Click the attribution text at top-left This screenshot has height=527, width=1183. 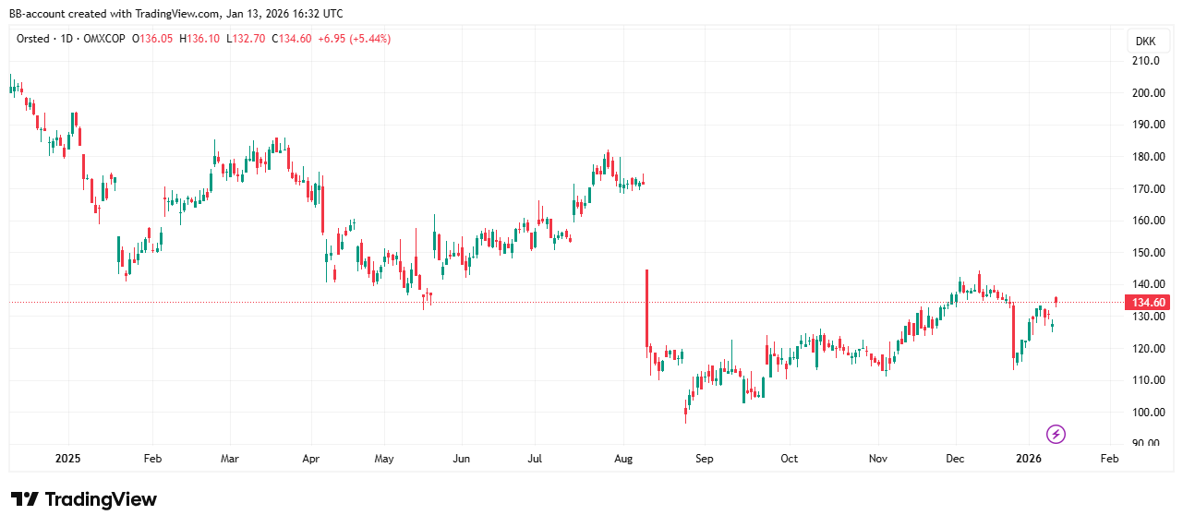point(175,14)
